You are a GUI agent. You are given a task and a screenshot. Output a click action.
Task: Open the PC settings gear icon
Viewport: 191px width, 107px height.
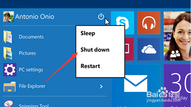[x=9, y=70]
